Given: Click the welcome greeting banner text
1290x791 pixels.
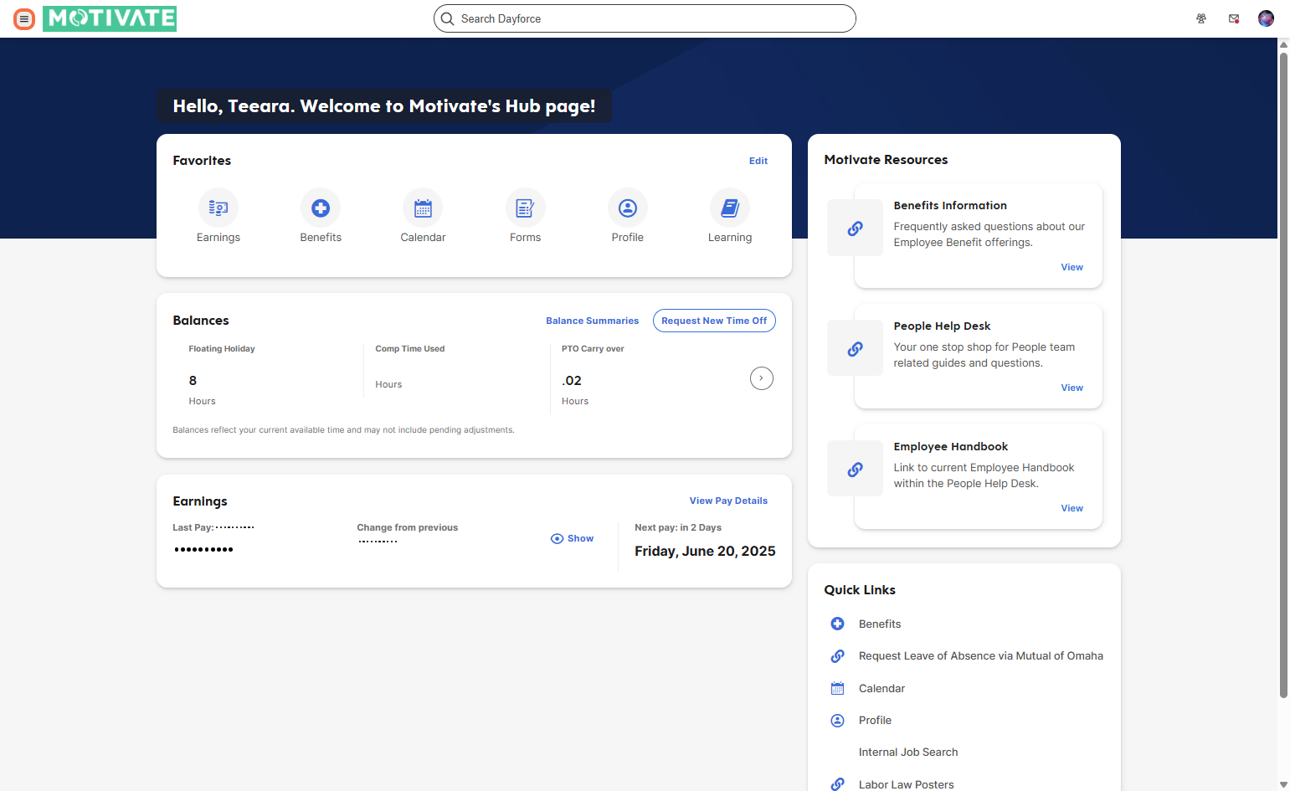Looking at the screenshot, I should pos(384,106).
